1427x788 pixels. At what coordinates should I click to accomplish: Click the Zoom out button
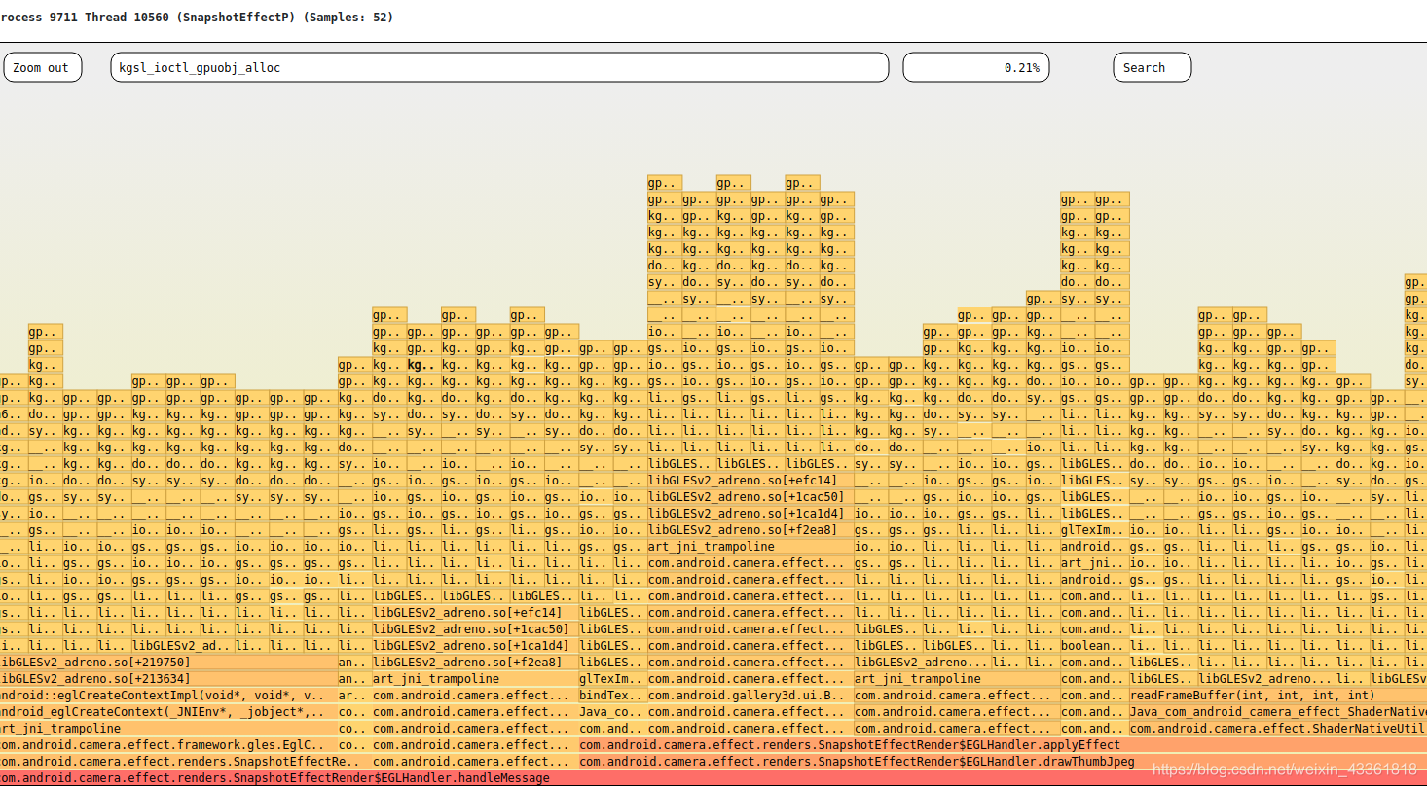42,66
